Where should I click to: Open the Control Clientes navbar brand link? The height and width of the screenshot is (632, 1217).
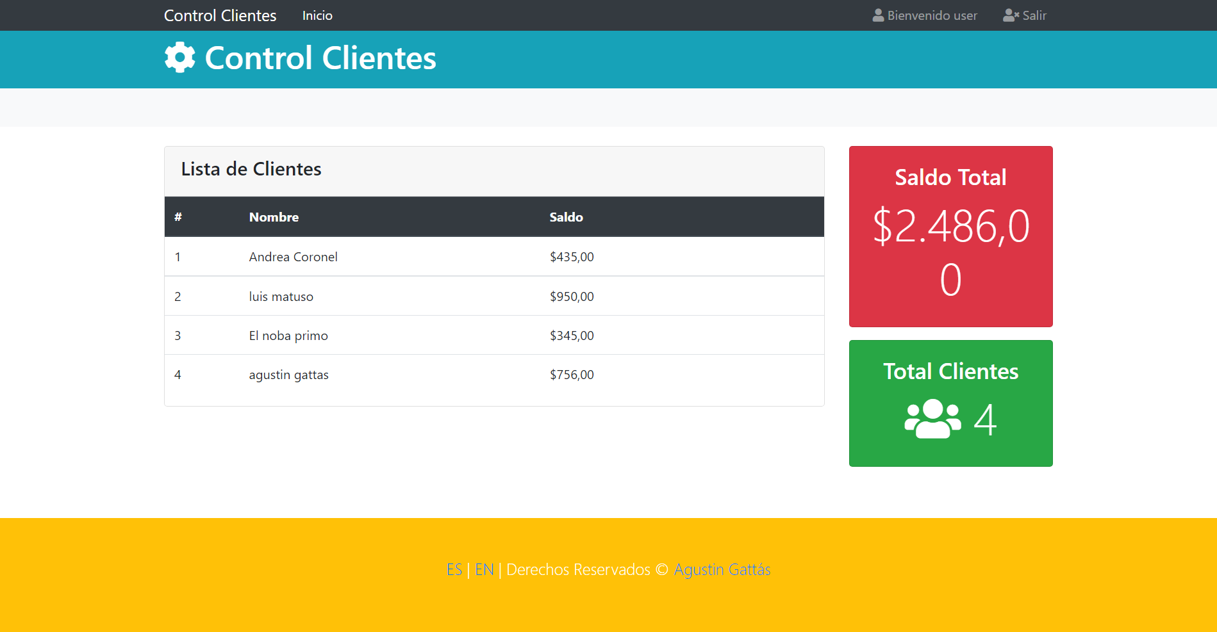[220, 15]
